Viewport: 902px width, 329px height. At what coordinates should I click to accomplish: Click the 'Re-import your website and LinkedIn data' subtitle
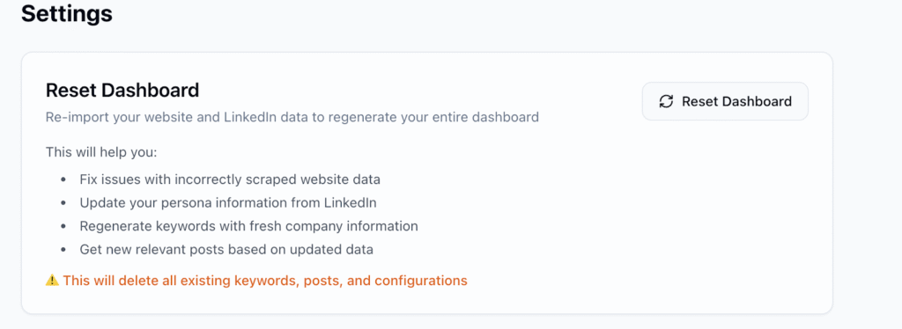(x=292, y=117)
